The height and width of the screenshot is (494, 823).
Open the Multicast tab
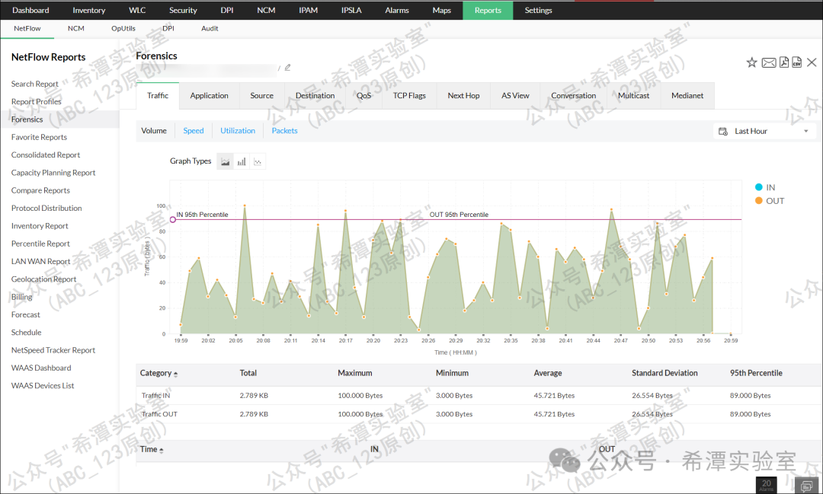(633, 95)
